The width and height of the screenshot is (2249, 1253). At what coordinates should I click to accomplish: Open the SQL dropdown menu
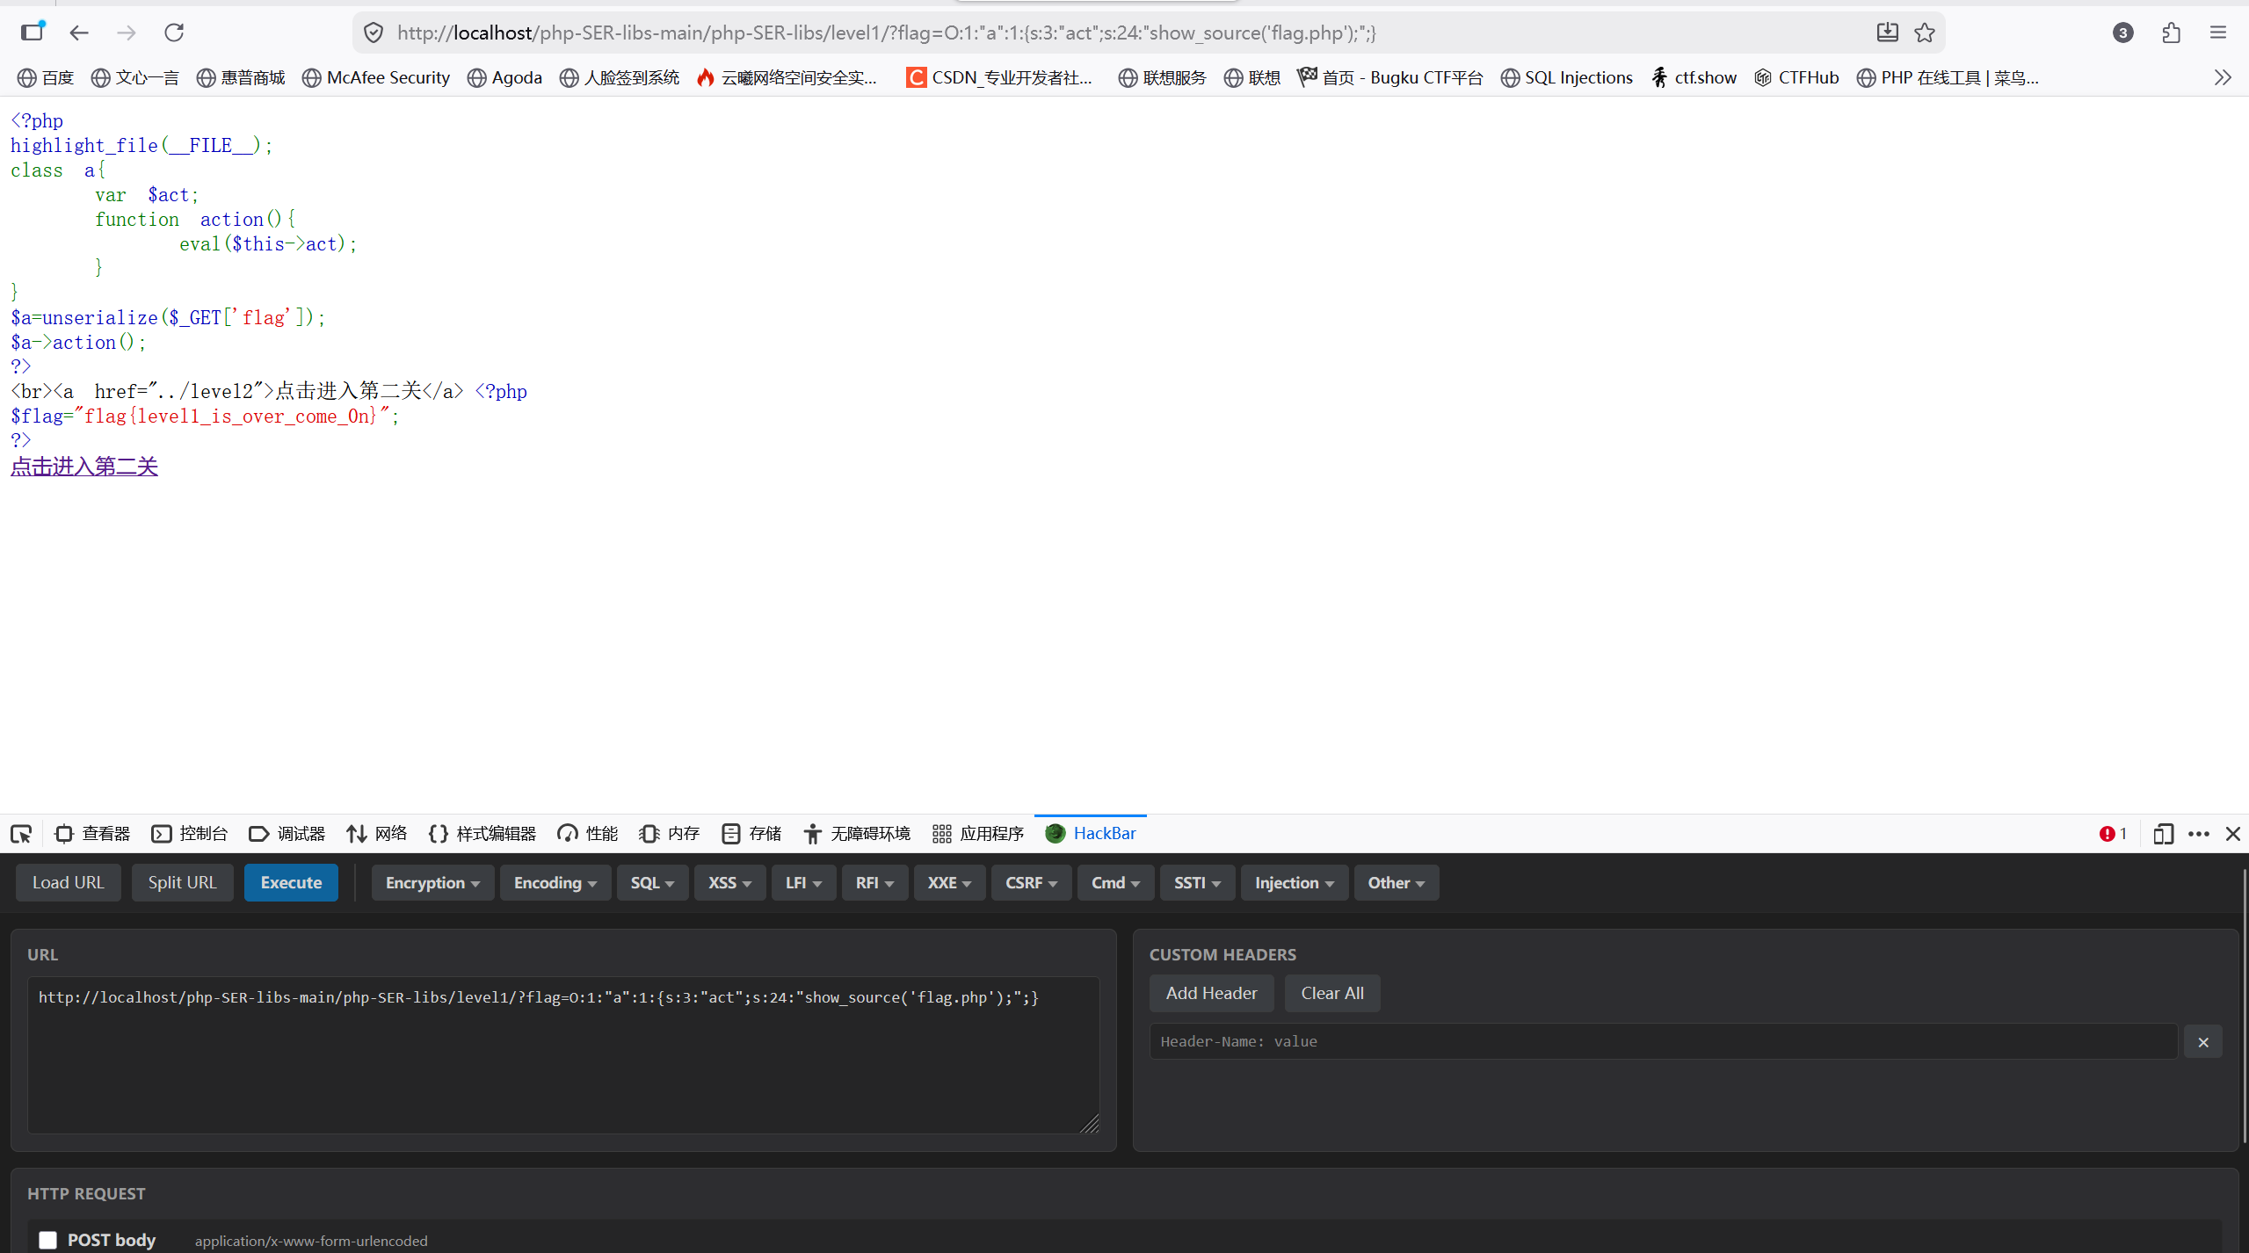tap(652, 883)
